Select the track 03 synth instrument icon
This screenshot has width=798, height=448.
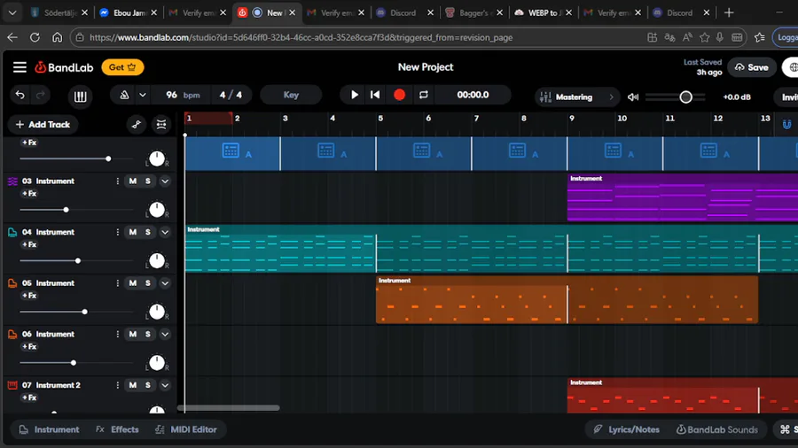click(x=12, y=182)
